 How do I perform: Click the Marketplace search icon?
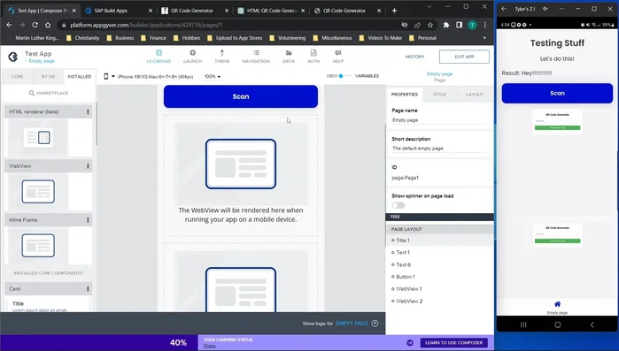pyautogui.click(x=31, y=93)
